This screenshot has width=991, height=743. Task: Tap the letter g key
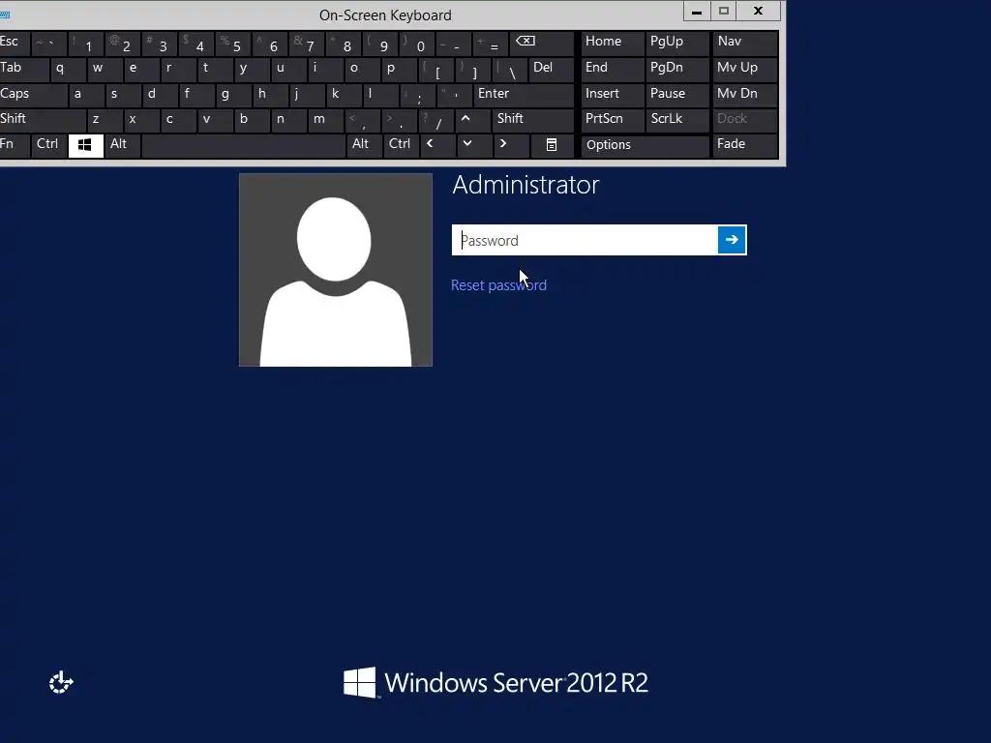coord(232,95)
